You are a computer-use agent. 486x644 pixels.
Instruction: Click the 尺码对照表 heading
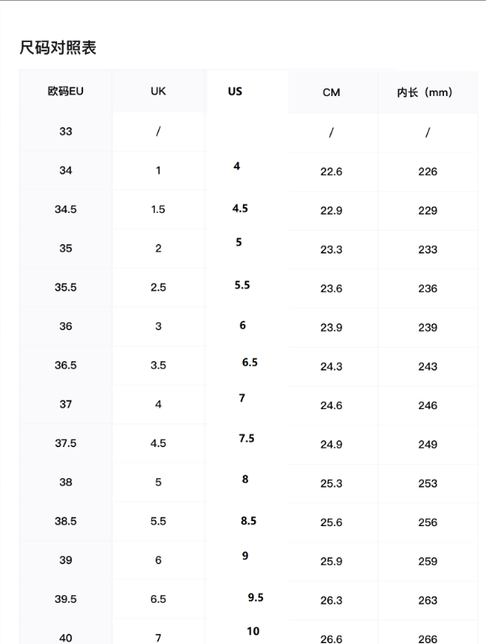(58, 48)
